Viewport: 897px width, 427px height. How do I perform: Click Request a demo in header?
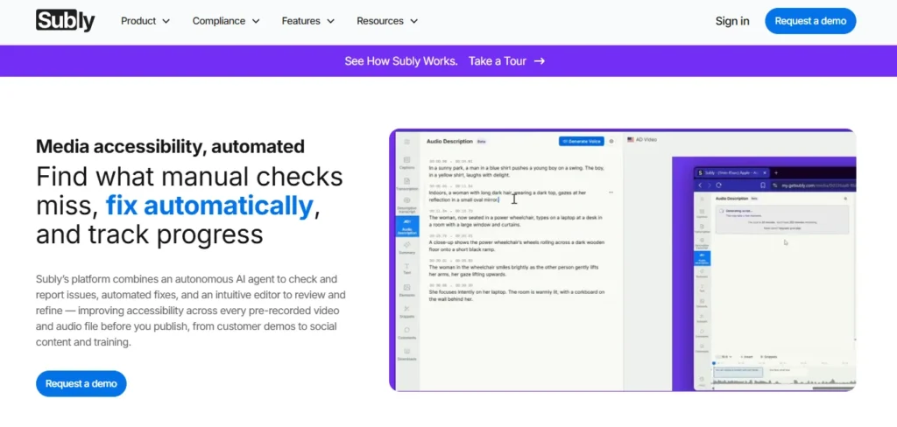pyautogui.click(x=810, y=21)
